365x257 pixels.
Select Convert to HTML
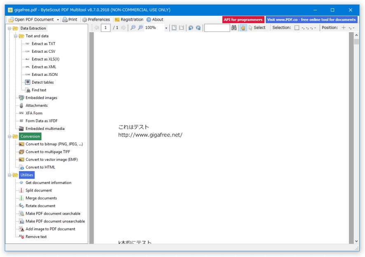coord(40,167)
